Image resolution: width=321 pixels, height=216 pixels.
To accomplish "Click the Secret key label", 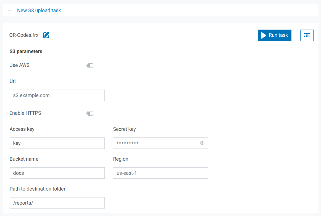I will [x=124, y=129].
